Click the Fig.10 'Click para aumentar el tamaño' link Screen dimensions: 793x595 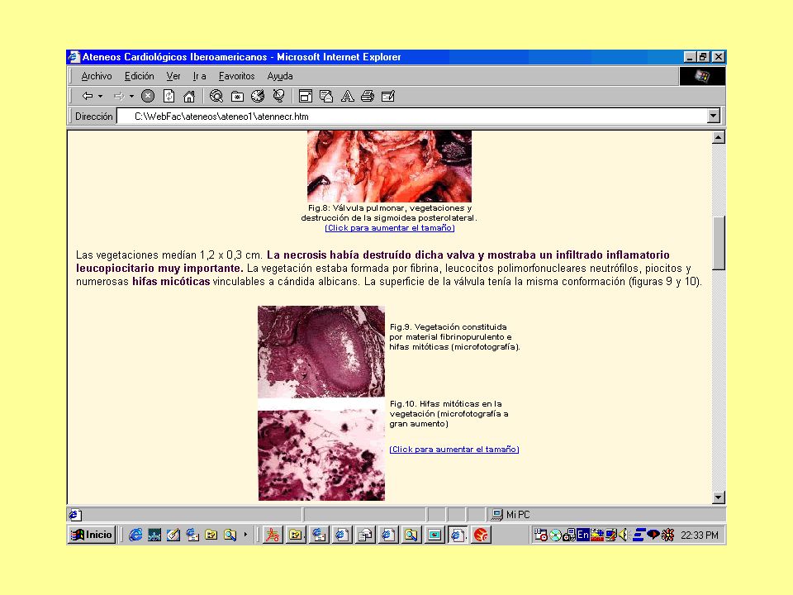coord(454,450)
